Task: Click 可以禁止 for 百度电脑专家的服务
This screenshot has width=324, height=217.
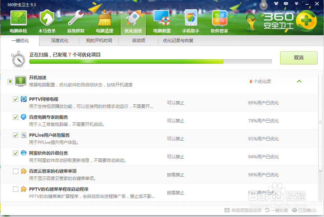Action: coord(175,121)
